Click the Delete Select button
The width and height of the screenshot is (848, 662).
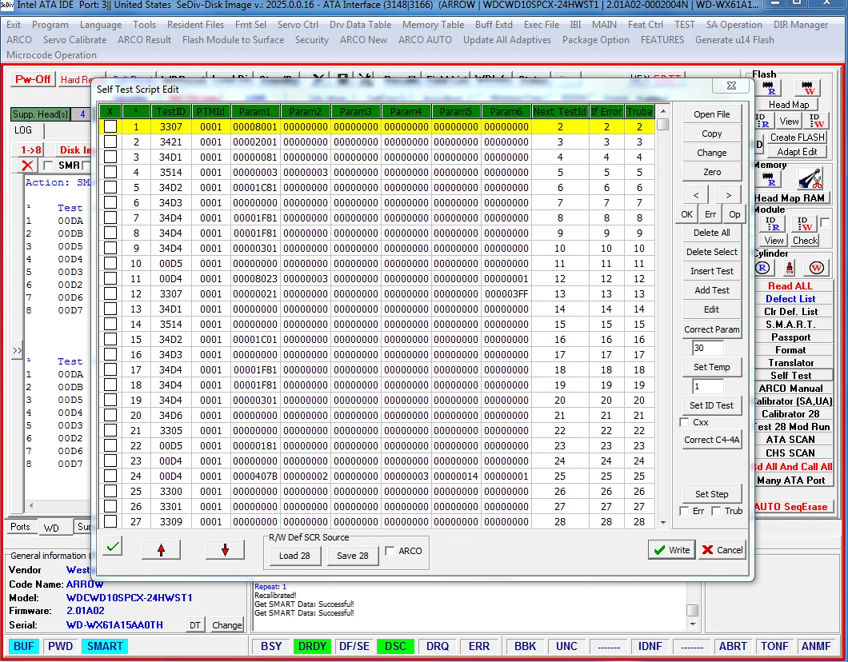tap(712, 252)
